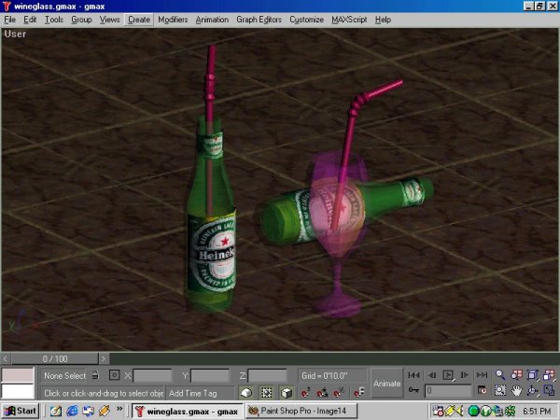Open the Create menu
Viewport: 560px width, 420px height.
[139, 20]
